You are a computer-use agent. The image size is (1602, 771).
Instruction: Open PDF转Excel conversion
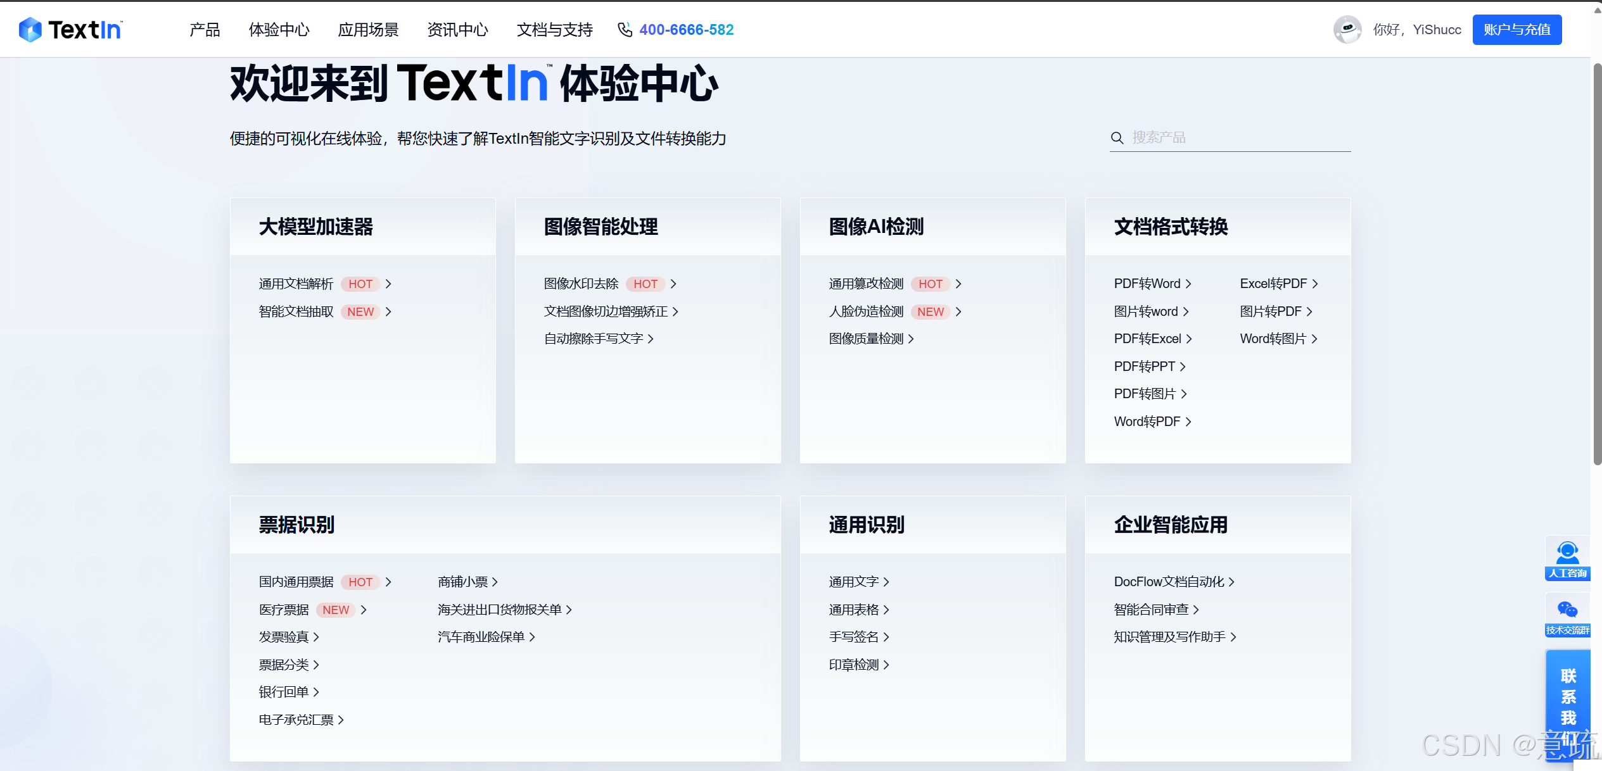point(1148,339)
